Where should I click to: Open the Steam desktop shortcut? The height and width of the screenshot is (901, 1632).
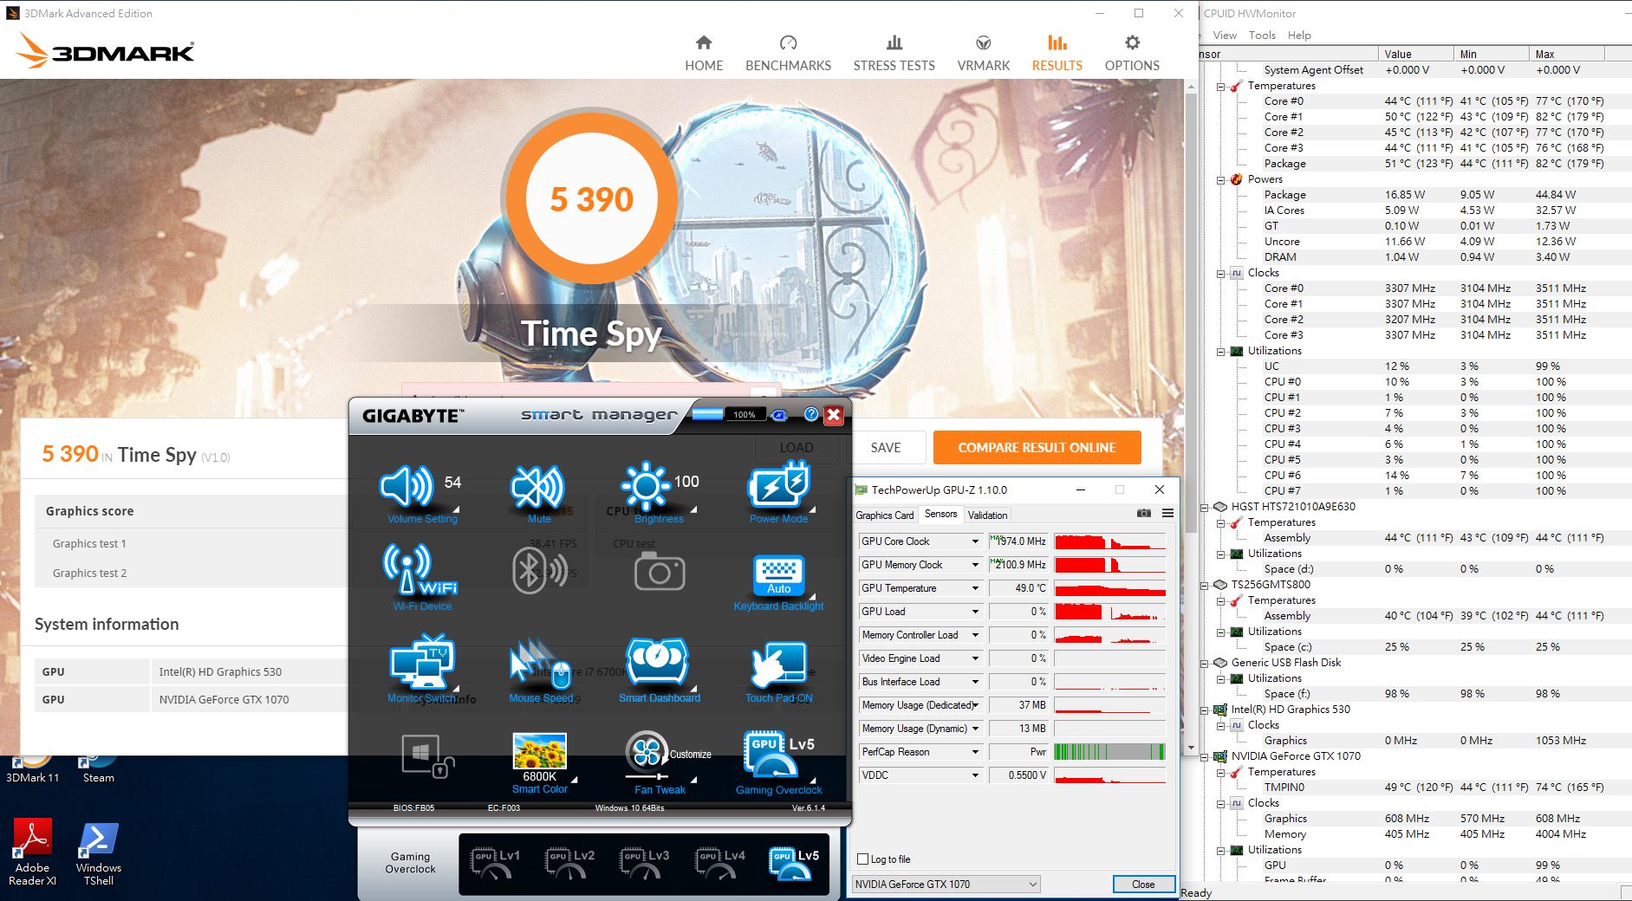click(x=98, y=771)
